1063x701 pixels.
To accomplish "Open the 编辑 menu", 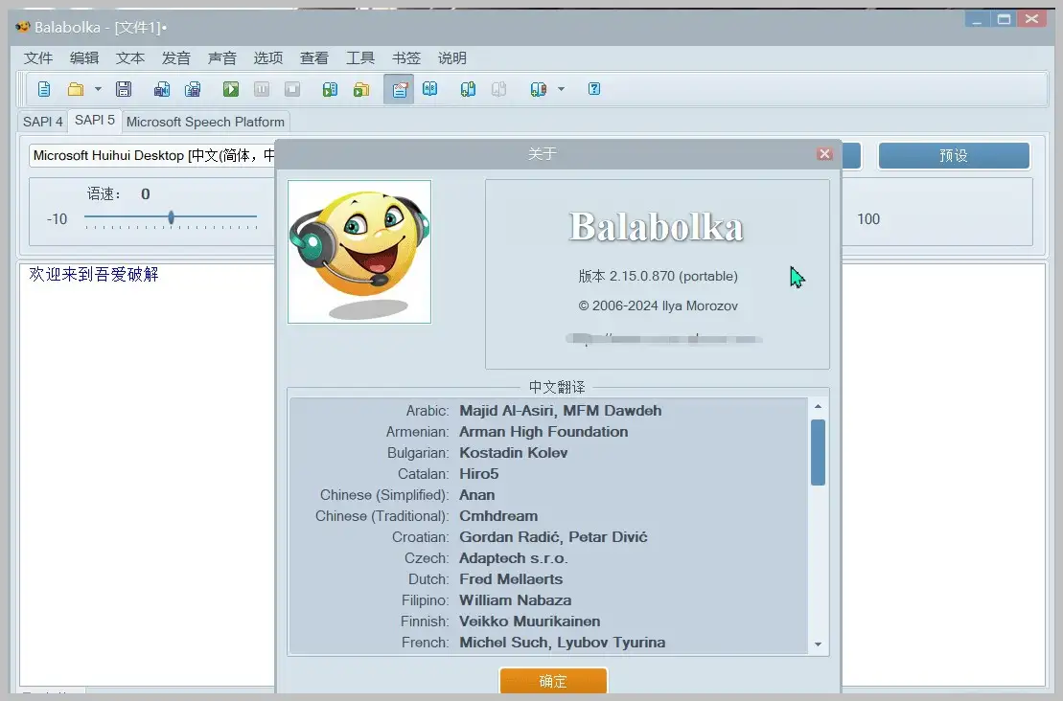I will tap(84, 58).
